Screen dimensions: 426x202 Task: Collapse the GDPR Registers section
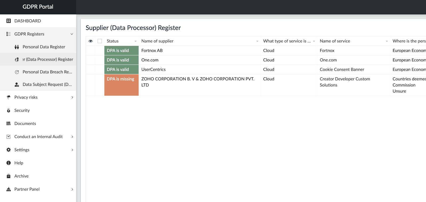tap(72, 34)
